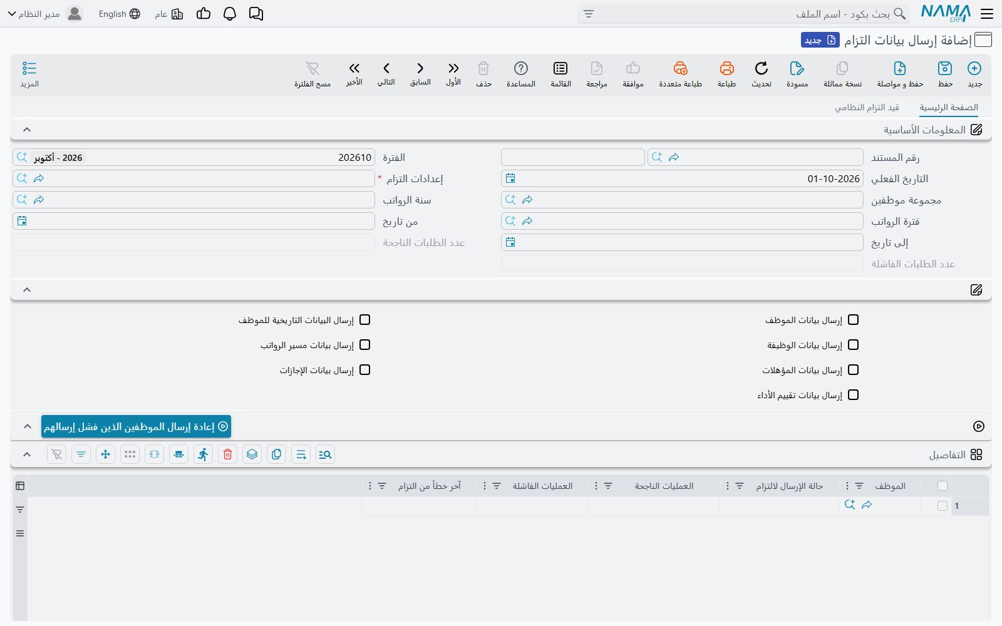Open the chat messages icon
The image size is (1002, 626).
256,14
